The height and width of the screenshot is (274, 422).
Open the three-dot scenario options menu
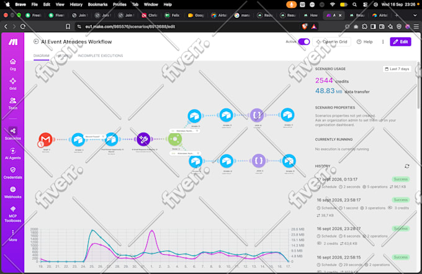(x=383, y=42)
